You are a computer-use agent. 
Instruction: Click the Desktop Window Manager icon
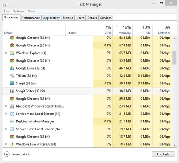tap(12, 121)
